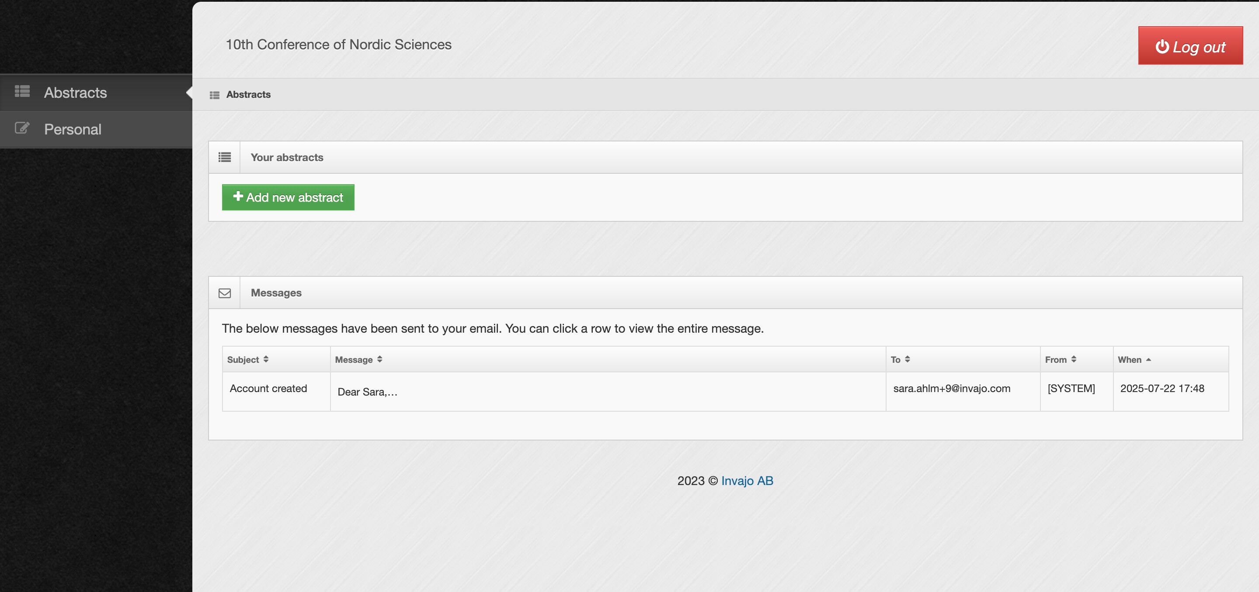Click the breadcrumb Abstracts list icon

pos(214,95)
